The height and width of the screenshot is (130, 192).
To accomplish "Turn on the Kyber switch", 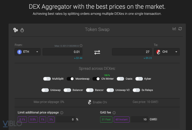I will [139, 79].
